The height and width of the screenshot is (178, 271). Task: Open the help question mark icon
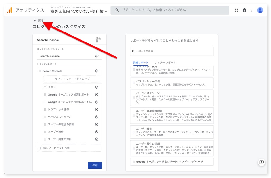(244, 10)
